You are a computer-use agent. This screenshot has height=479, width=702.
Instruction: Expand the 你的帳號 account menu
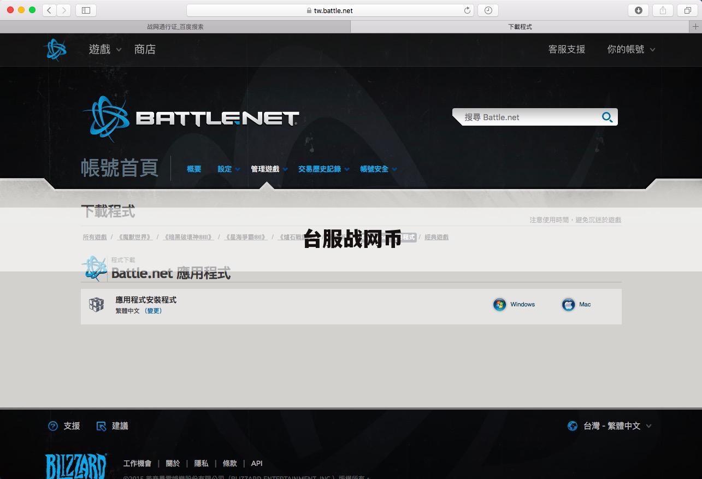tap(631, 49)
